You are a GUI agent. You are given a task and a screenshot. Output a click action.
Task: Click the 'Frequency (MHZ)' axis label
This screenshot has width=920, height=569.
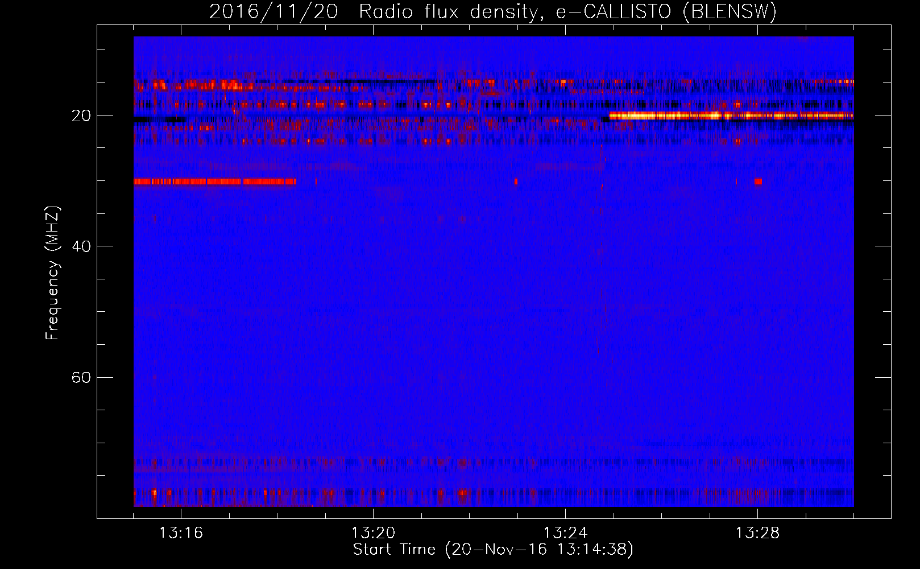pos(52,273)
